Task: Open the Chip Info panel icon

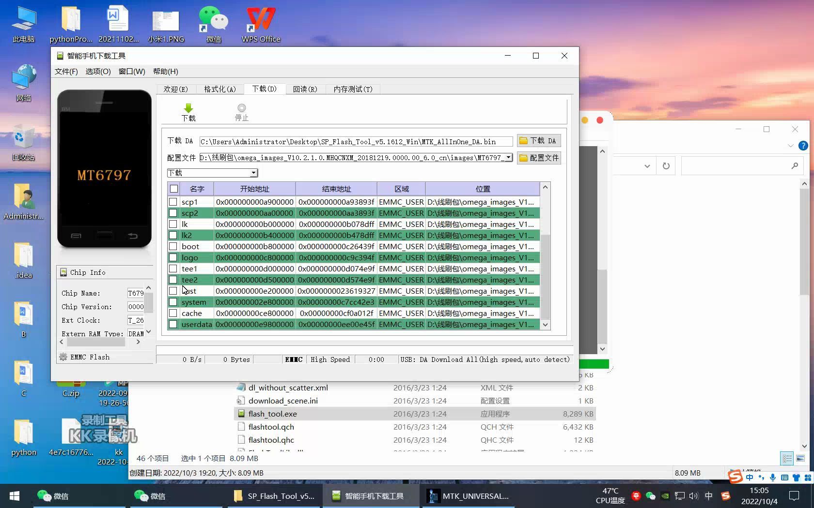Action: (63, 272)
